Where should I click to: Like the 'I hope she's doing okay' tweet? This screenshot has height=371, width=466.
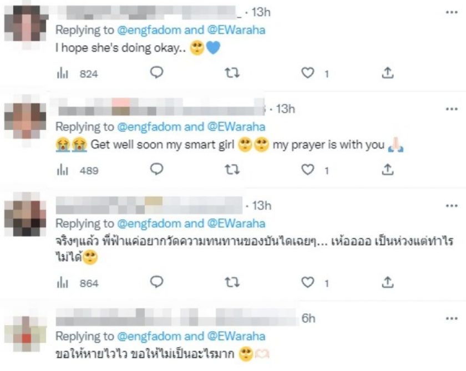(307, 73)
